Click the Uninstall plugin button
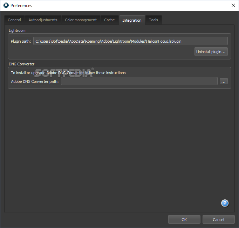Image resolution: width=239 pixels, height=228 pixels. click(x=211, y=52)
